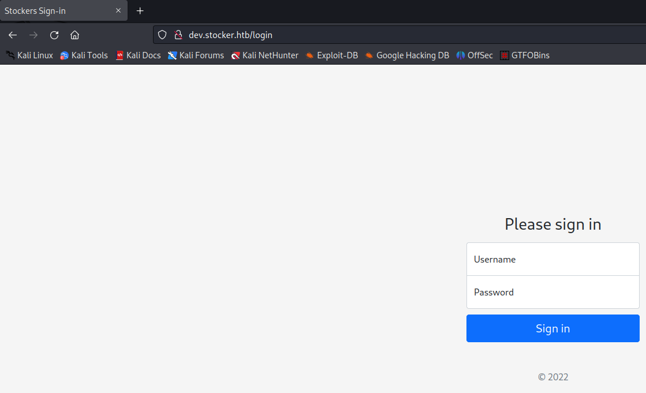The width and height of the screenshot is (646, 393).
Task: Click into the Username field
Action: tap(553, 259)
